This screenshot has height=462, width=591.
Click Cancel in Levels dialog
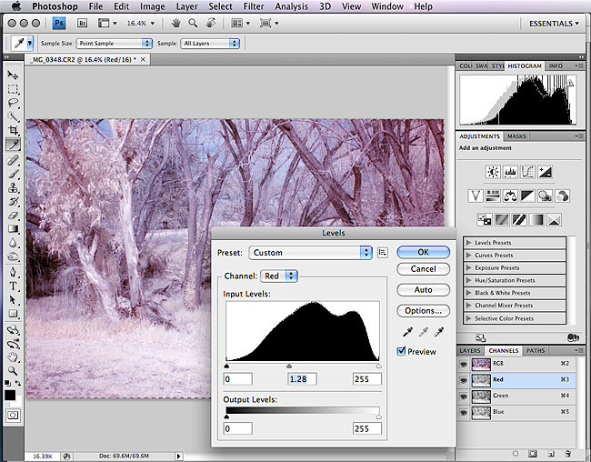(424, 269)
